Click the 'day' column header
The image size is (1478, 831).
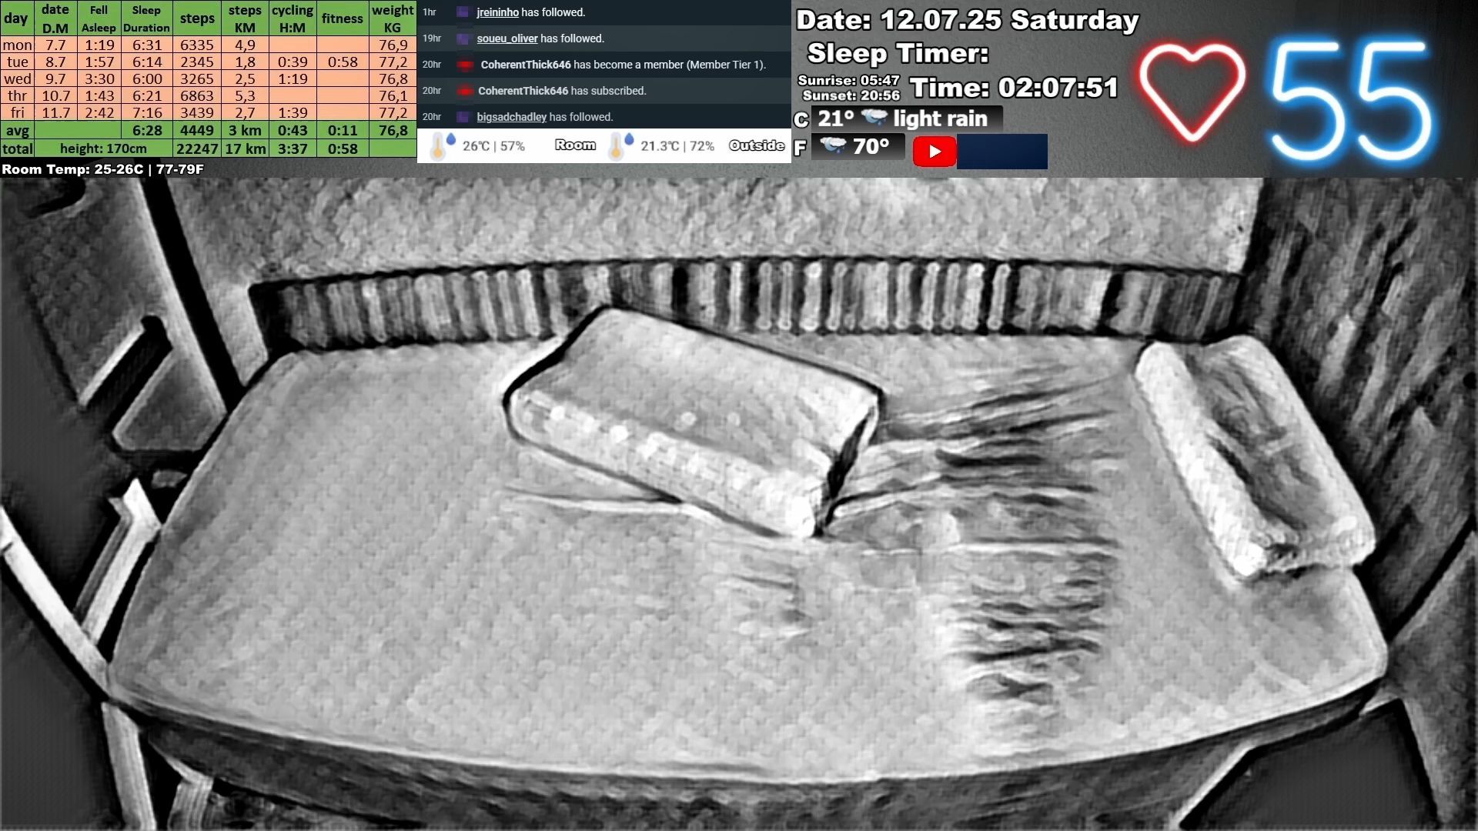(x=16, y=18)
